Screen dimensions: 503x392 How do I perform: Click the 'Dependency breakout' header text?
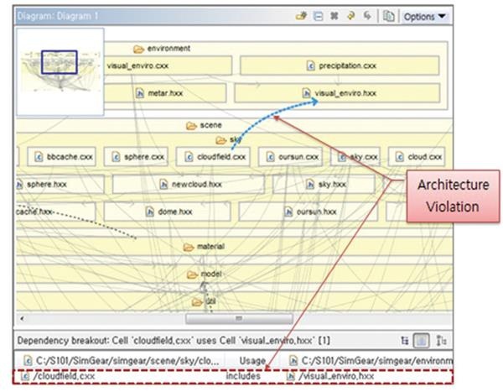174,341
